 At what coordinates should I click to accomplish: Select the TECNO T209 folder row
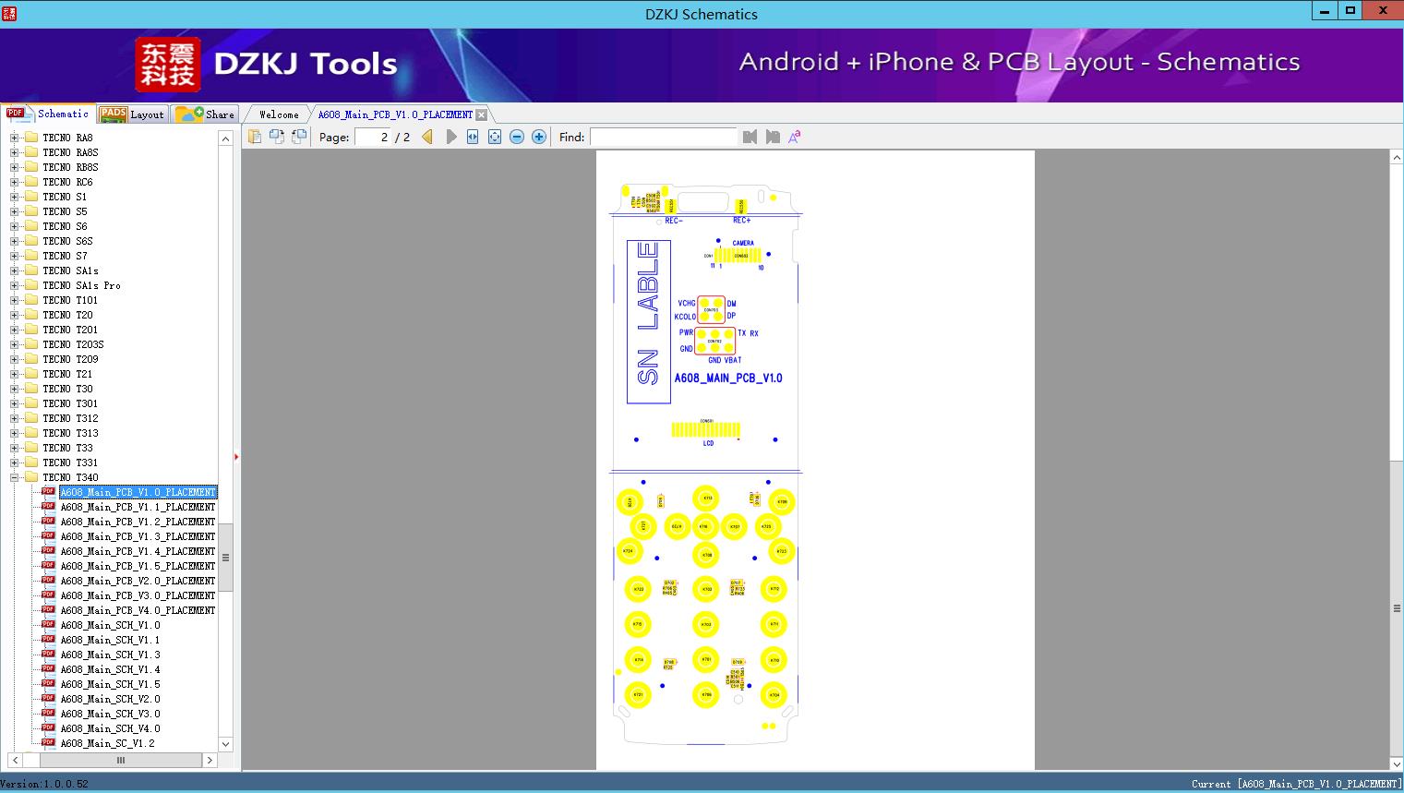70,359
